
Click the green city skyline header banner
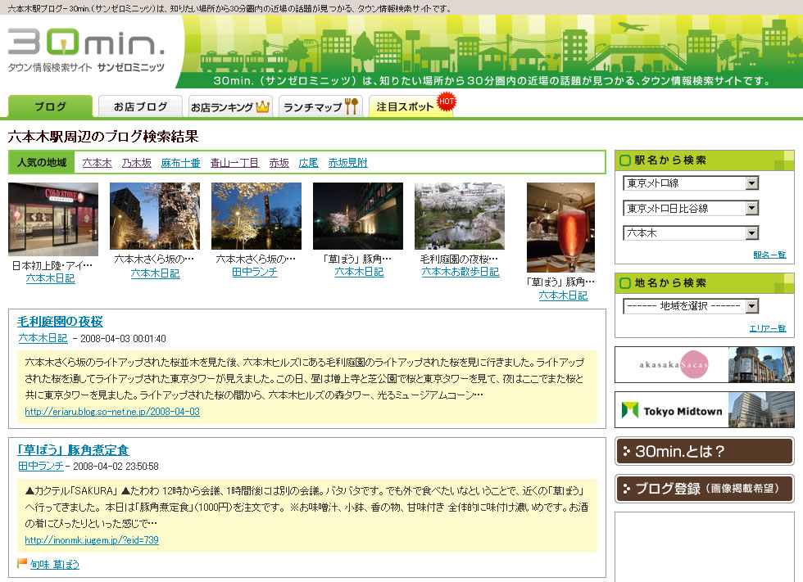coord(489,51)
